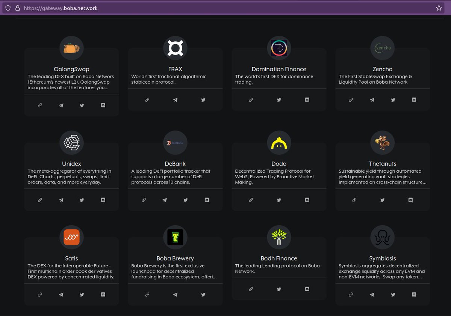Click the Domination Finance logo
The width and height of the screenshot is (451, 316).
click(279, 48)
